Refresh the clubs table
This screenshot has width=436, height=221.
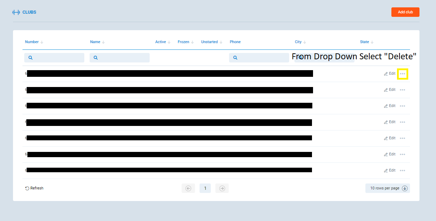(34, 188)
